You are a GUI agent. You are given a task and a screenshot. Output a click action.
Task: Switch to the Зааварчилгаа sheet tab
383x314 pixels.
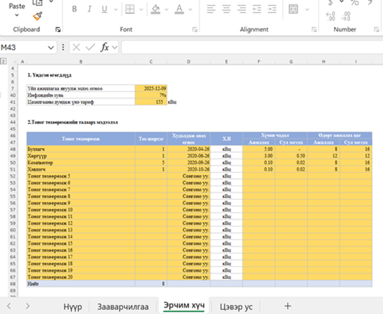tap(123, 306)
